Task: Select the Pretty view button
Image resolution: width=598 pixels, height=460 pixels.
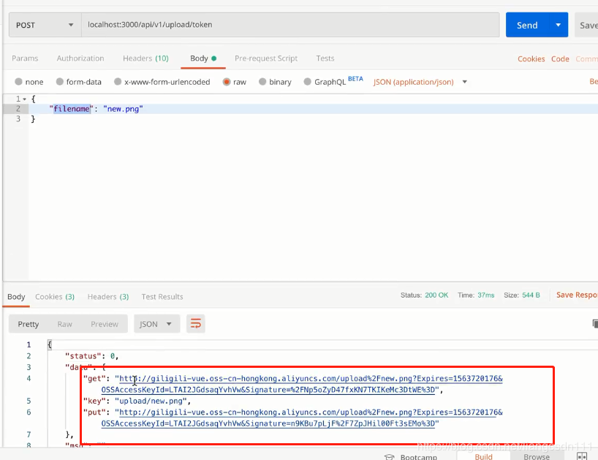Action: point(29,324)
